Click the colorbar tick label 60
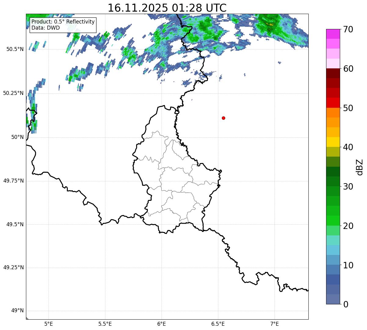 (x=348, y=69)
